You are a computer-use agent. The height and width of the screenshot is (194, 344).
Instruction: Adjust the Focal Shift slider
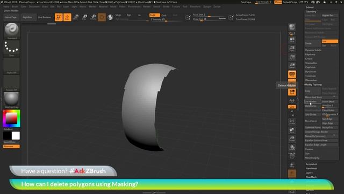[x=209, y=15]
